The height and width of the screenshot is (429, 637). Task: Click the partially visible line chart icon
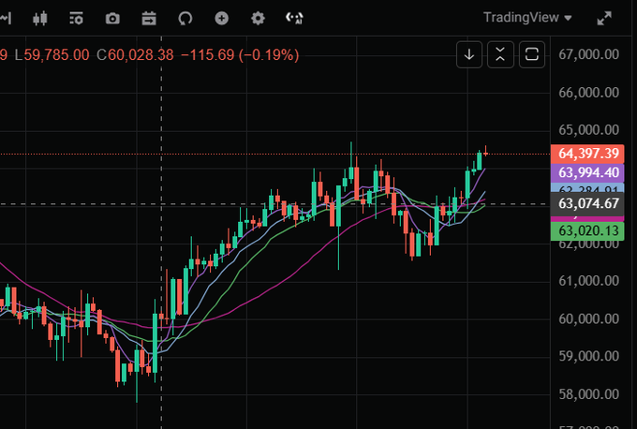pos(6,19)
